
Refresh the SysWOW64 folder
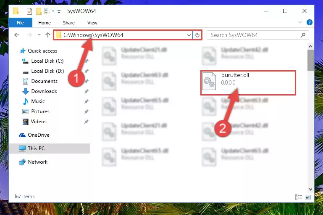point(197,35)
